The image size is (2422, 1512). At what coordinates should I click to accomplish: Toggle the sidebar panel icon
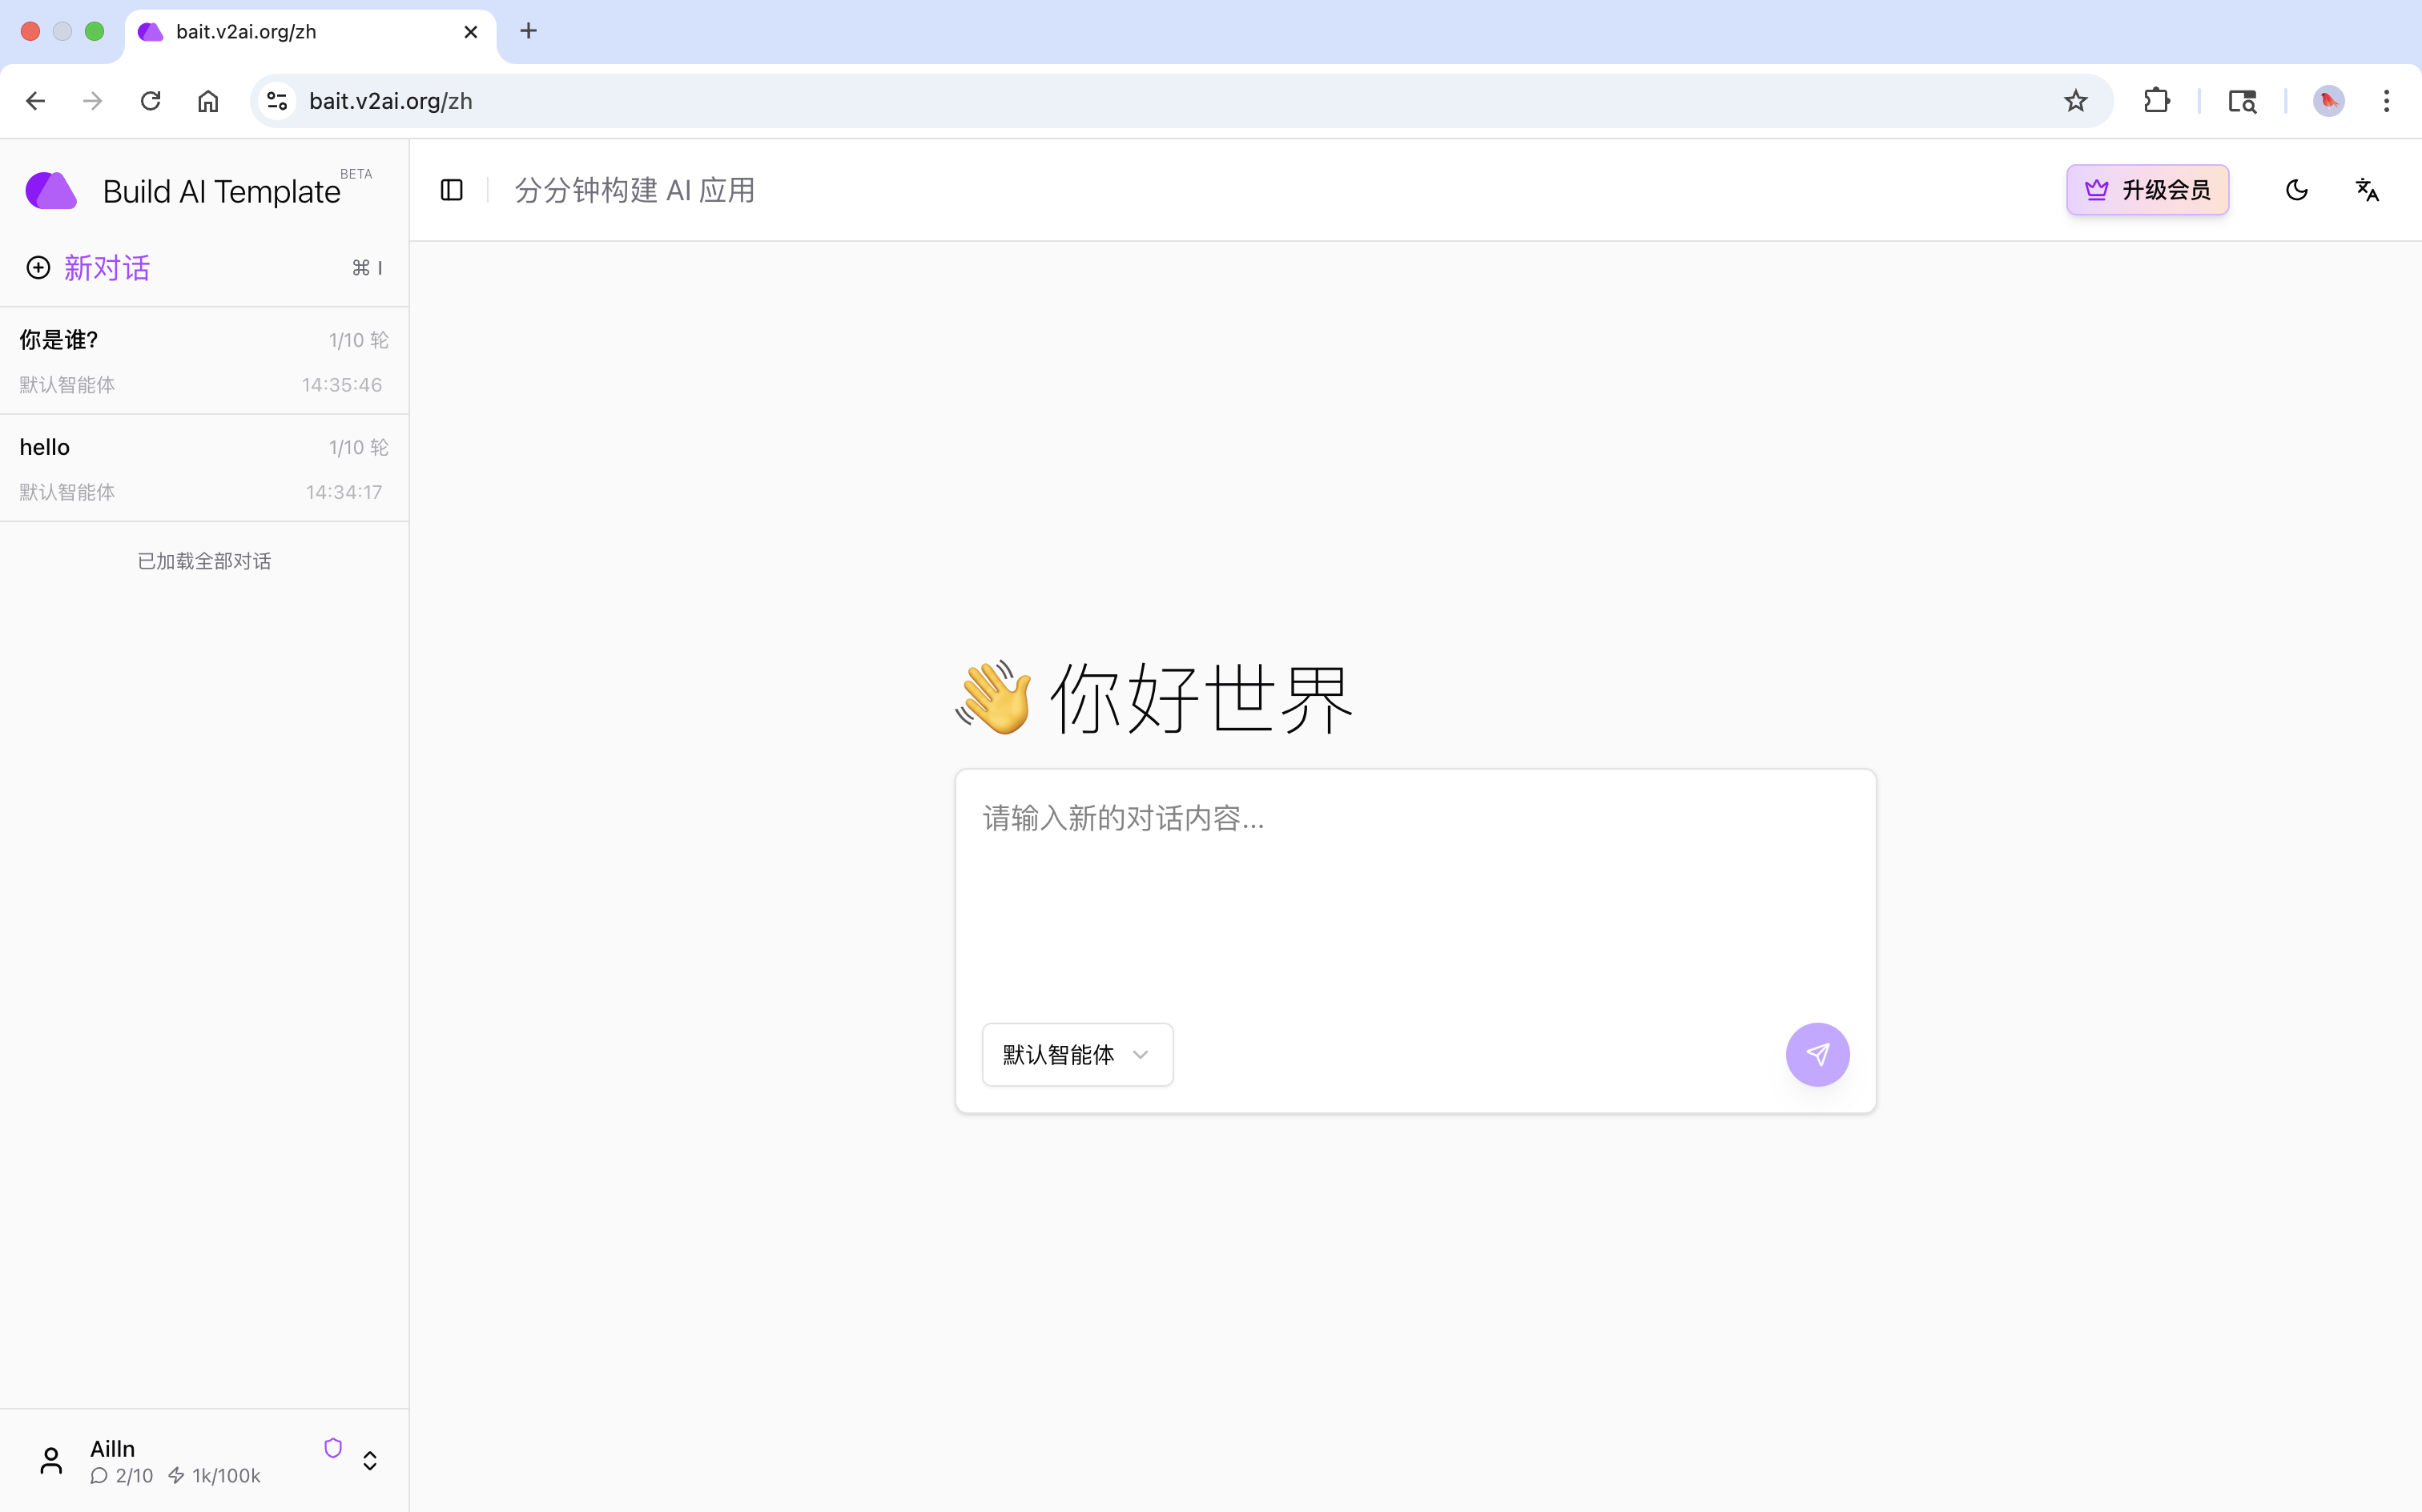point(451,190)
